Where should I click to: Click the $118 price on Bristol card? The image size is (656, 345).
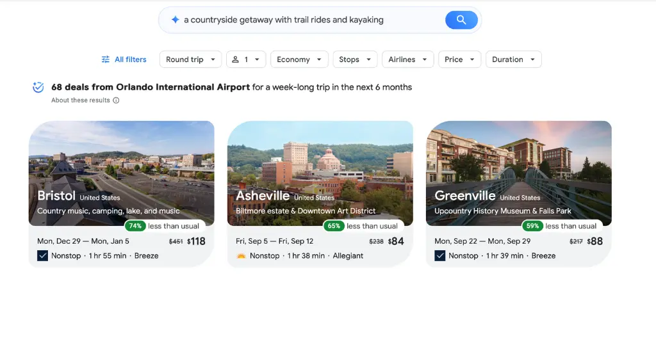coord(196,241)
